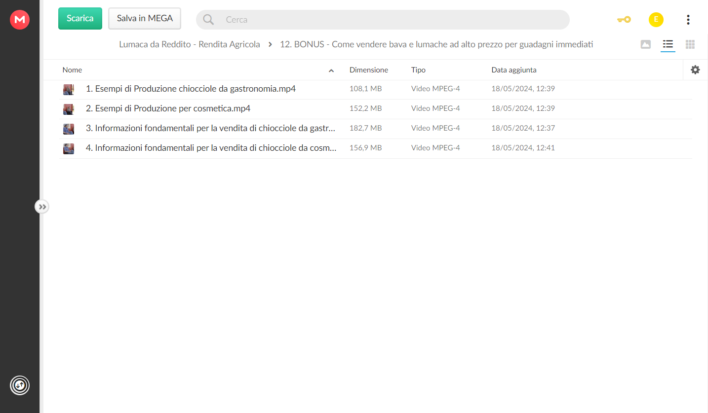708x413 pixels.
Task: Click the MEGA logo icon
Action: point(20,20)
